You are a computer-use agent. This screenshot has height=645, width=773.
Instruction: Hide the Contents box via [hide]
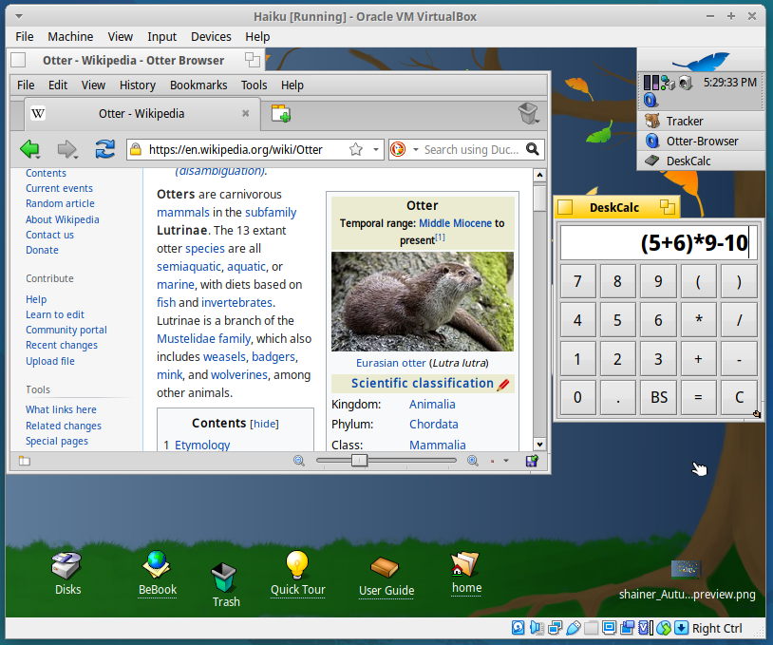point(264,424)
